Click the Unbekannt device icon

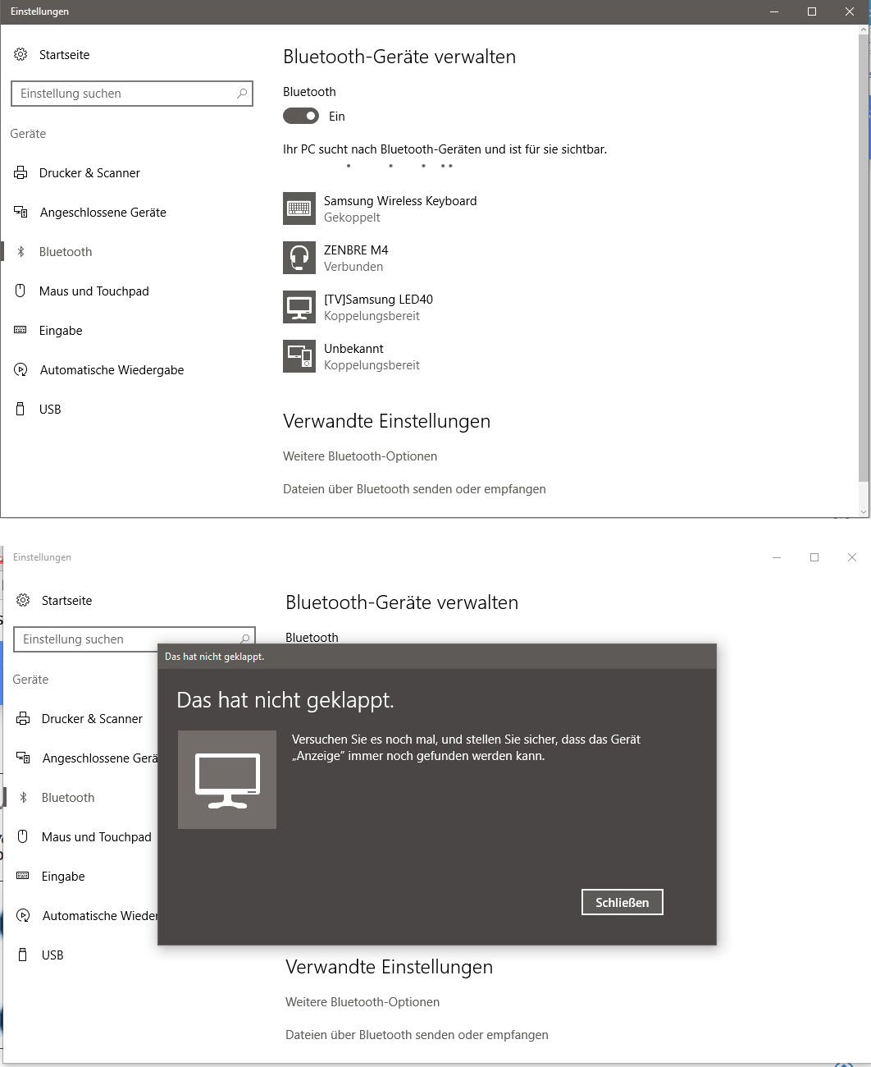click(299, 356)
